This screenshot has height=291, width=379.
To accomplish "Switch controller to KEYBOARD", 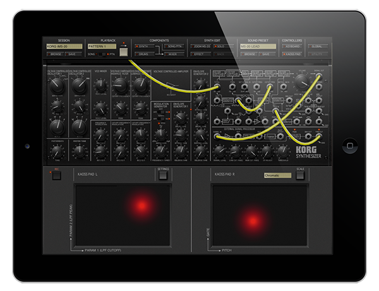I will [292, 46].
